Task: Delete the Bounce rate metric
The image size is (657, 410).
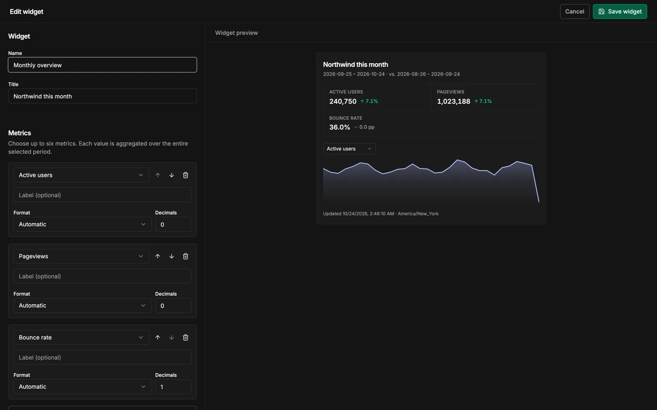Action: 186,337
